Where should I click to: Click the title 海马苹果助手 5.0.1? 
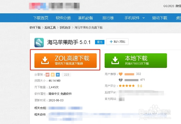(69, 42)
